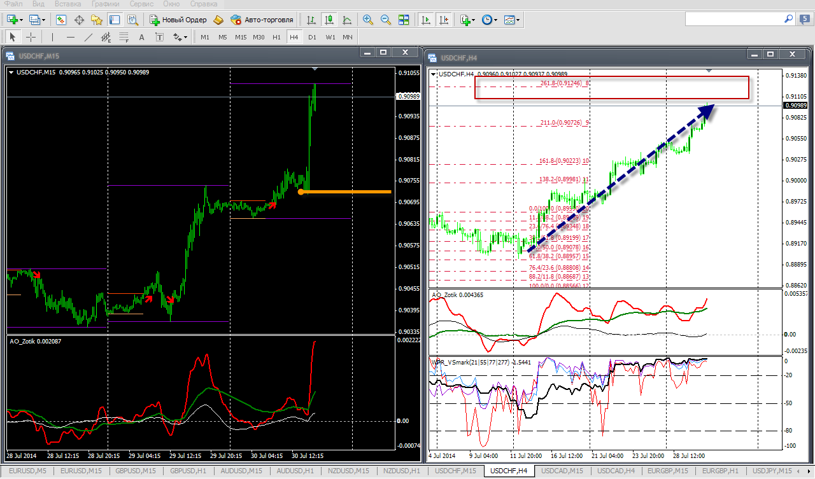Select the D1 timeframe button
The width and height of the screenshot is (815, 479).
[312, 37]
